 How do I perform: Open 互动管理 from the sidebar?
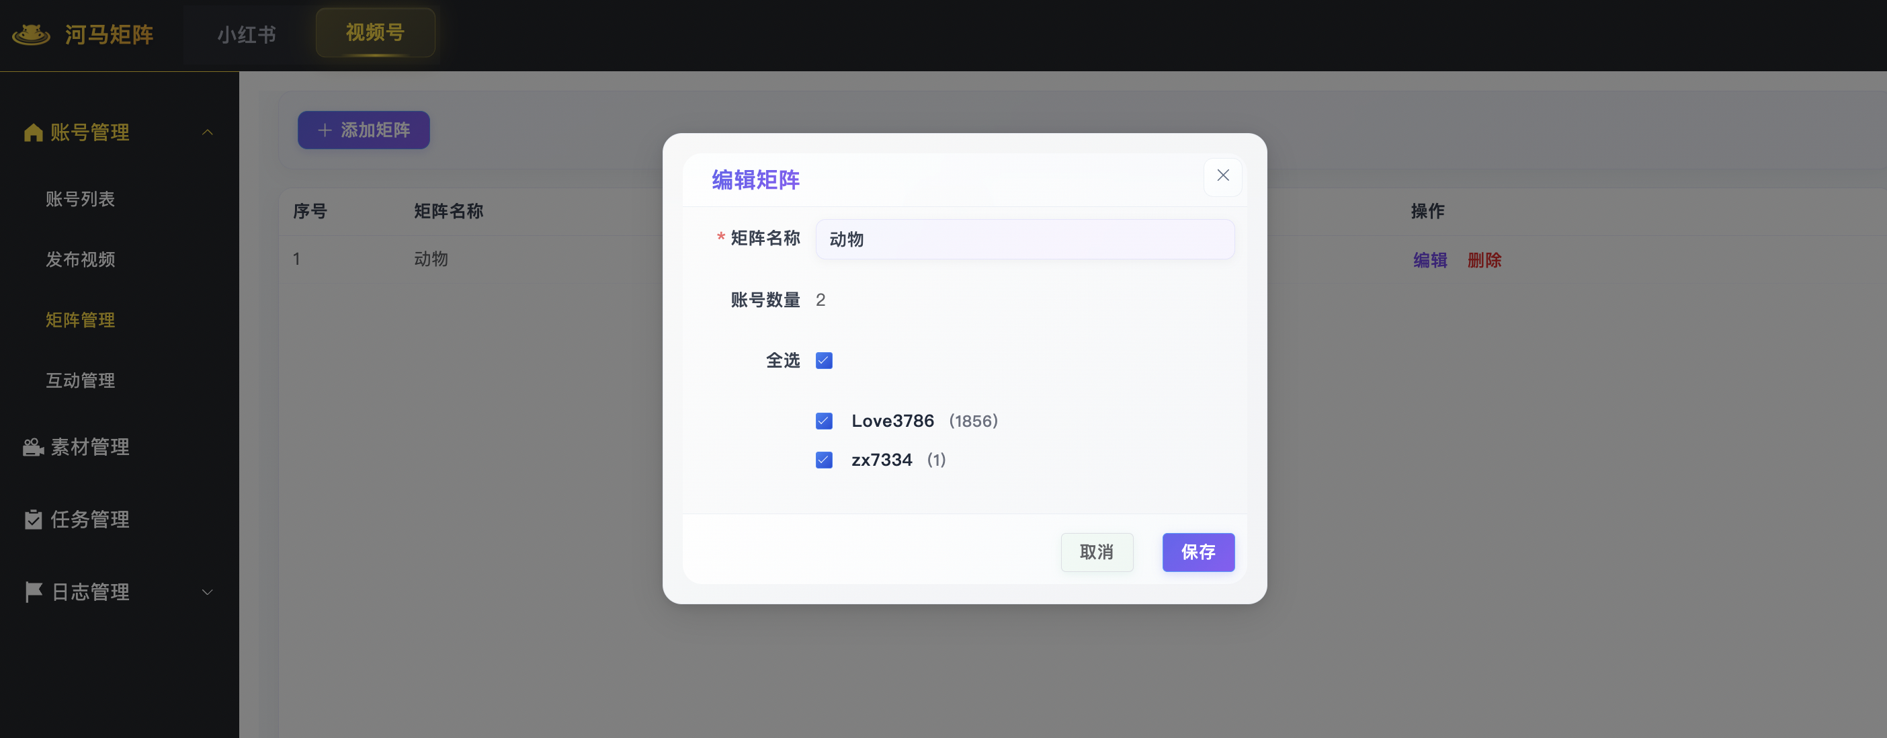pyautogui.click(x=80, y=380)
